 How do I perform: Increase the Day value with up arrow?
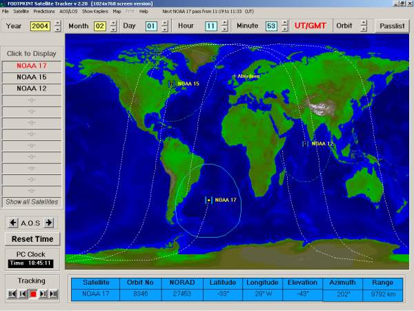coord(165,23)
